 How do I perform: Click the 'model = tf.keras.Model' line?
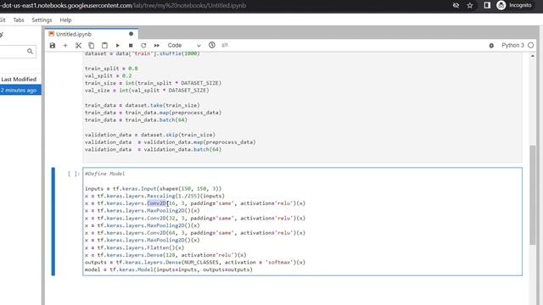pyautogui.click(x=169, y=269)
